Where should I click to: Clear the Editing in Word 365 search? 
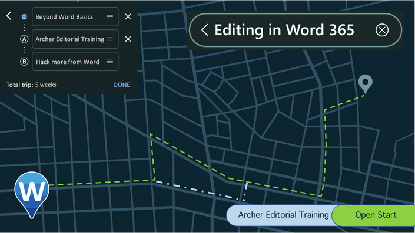(382, 30)
